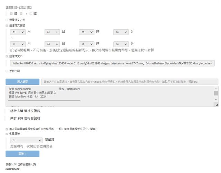The height and width of the screenshot is (173, 221).
Task: Enable the 過濾推文內容 filter checkbox
Action: point(7,20)
